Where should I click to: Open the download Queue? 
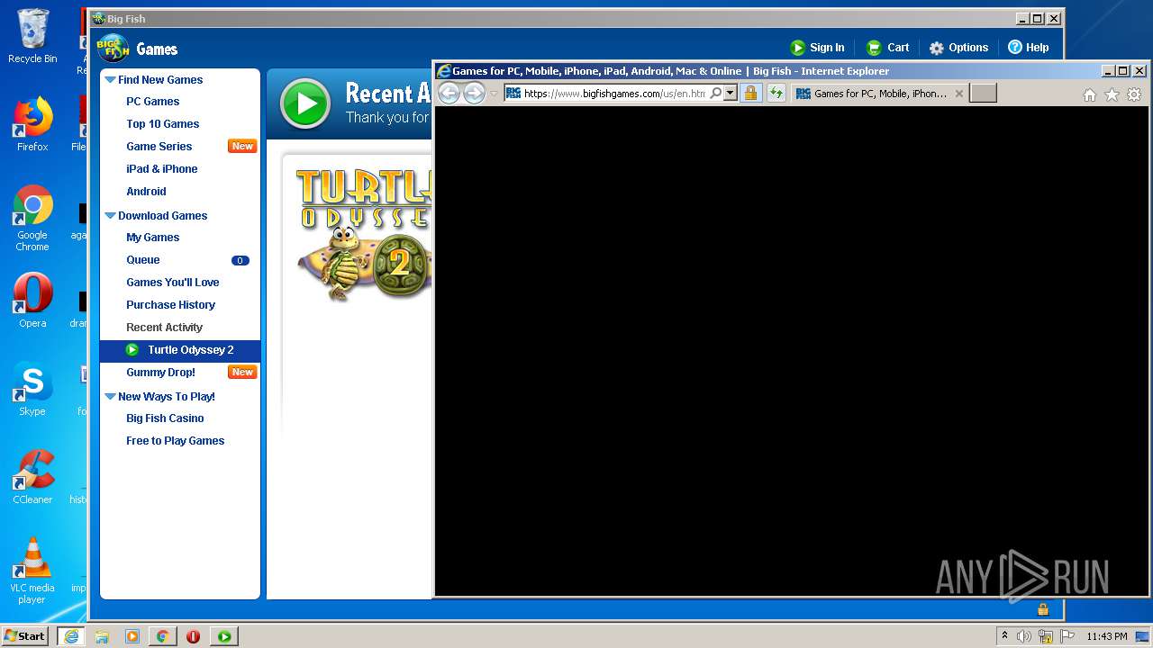[x=142, y=260]
